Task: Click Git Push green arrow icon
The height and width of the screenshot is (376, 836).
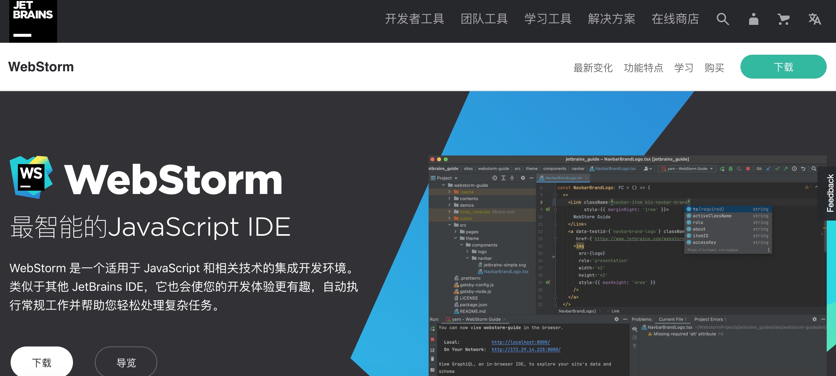Action: coord(786,169)
